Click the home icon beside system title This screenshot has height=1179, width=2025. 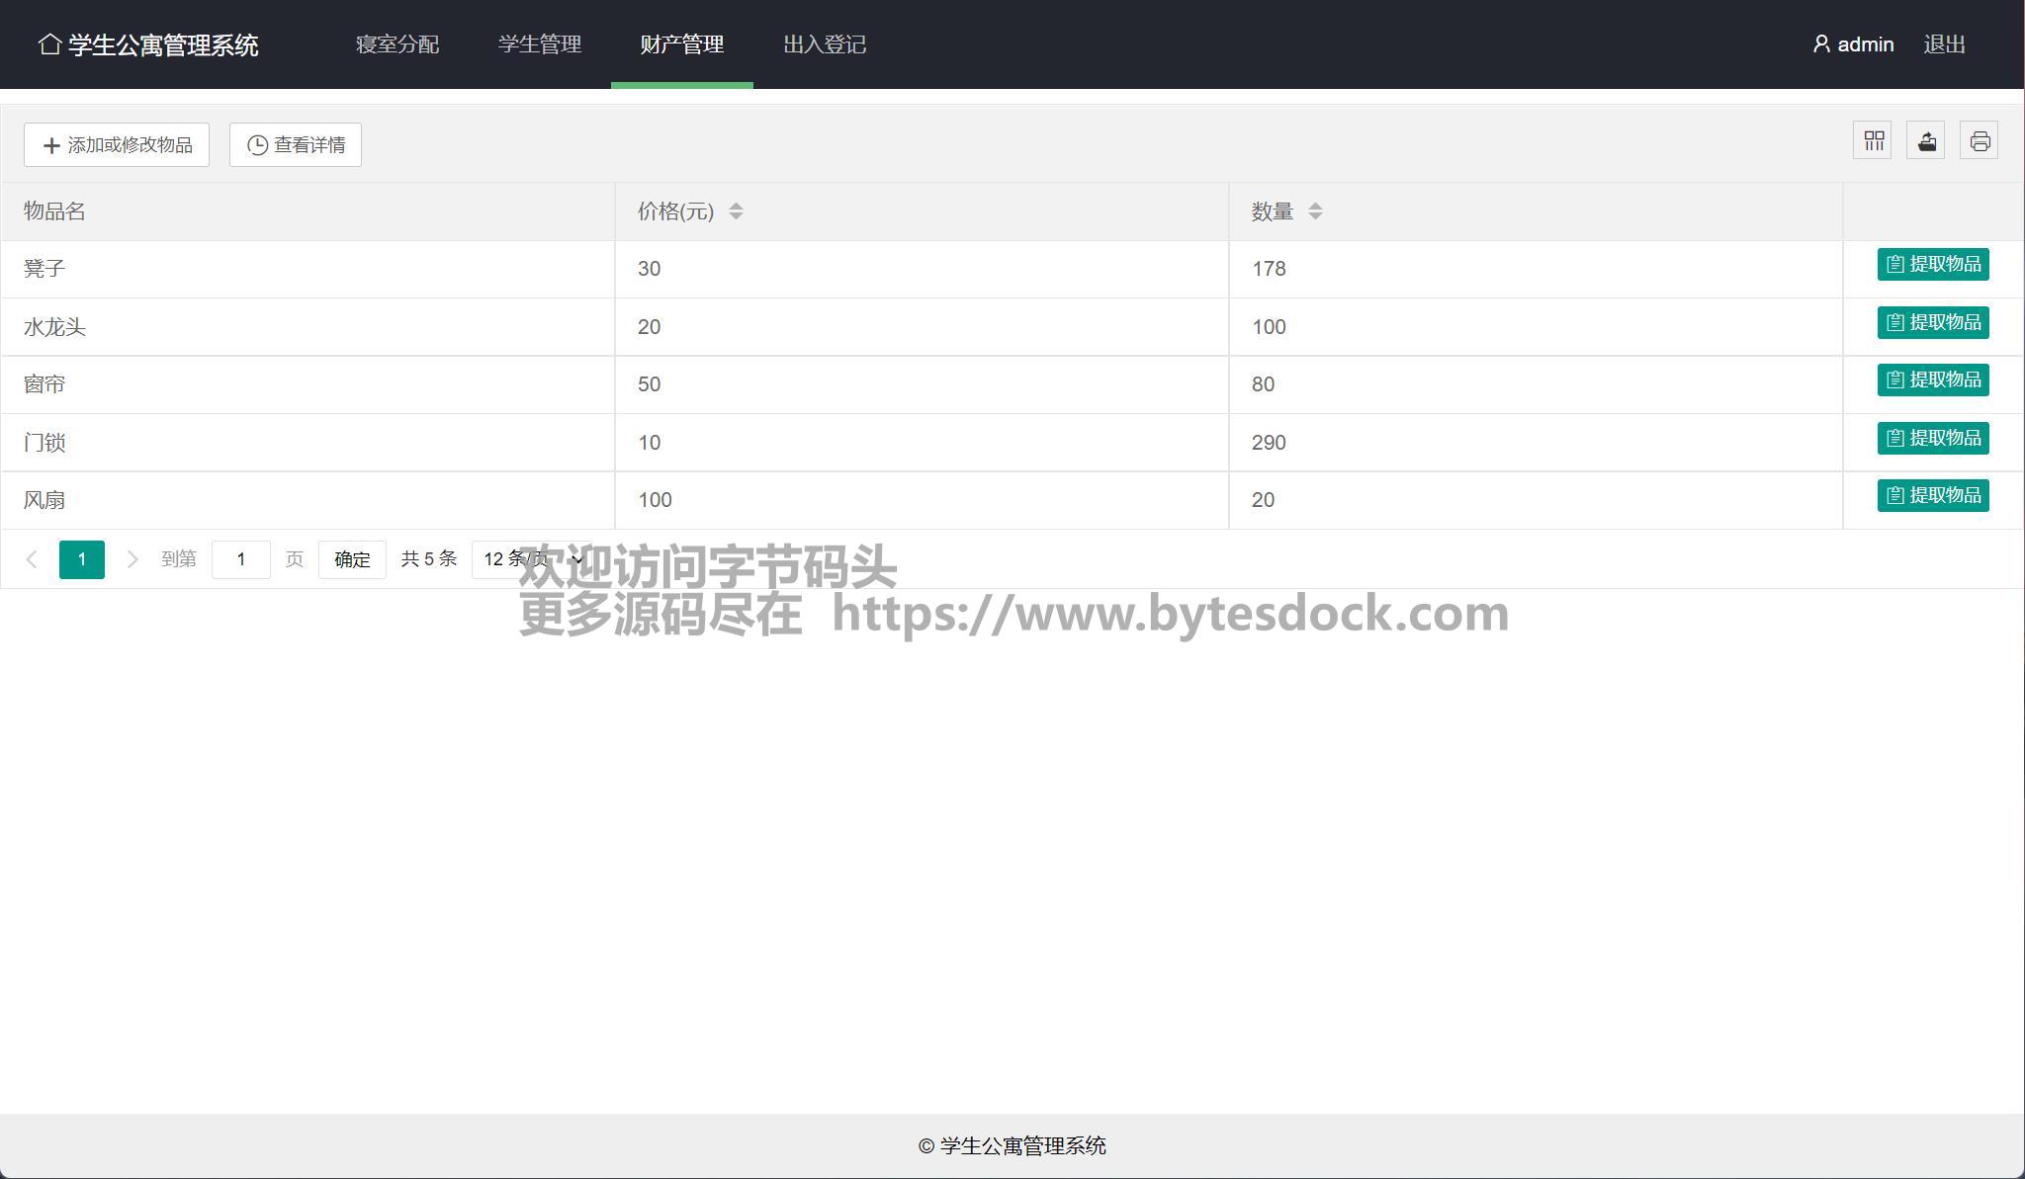tap(49, 44)
